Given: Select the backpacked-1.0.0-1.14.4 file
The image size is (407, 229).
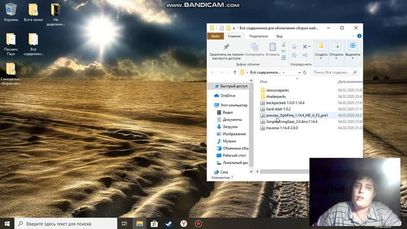Looking at the screenshot, I should point(282,102).
